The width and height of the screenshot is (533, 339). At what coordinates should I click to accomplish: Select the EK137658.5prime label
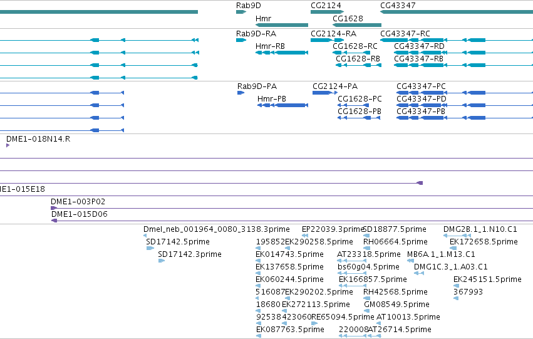tap(289, 267)
